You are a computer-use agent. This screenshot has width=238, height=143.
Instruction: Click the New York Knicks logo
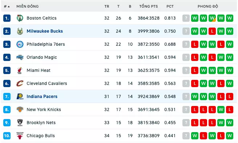click(x=20, y=110)
